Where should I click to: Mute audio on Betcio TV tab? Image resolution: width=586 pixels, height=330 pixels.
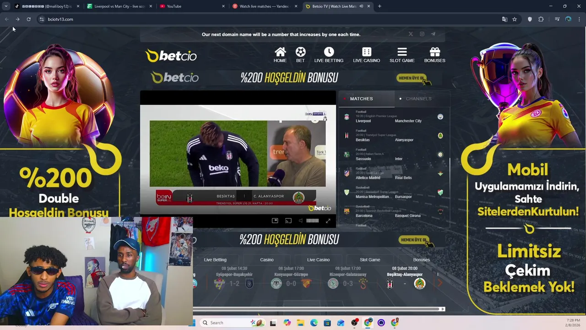(361, 6)
